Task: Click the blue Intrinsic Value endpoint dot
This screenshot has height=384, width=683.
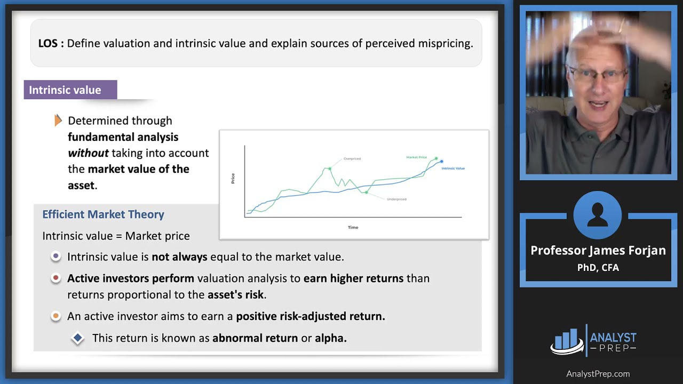Action: (x=441, y=161)
